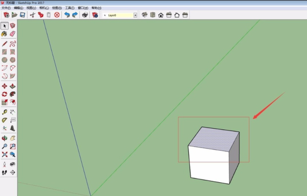
Task: Cut selection with the scissors icon
Action: click(x=33, y=15)
